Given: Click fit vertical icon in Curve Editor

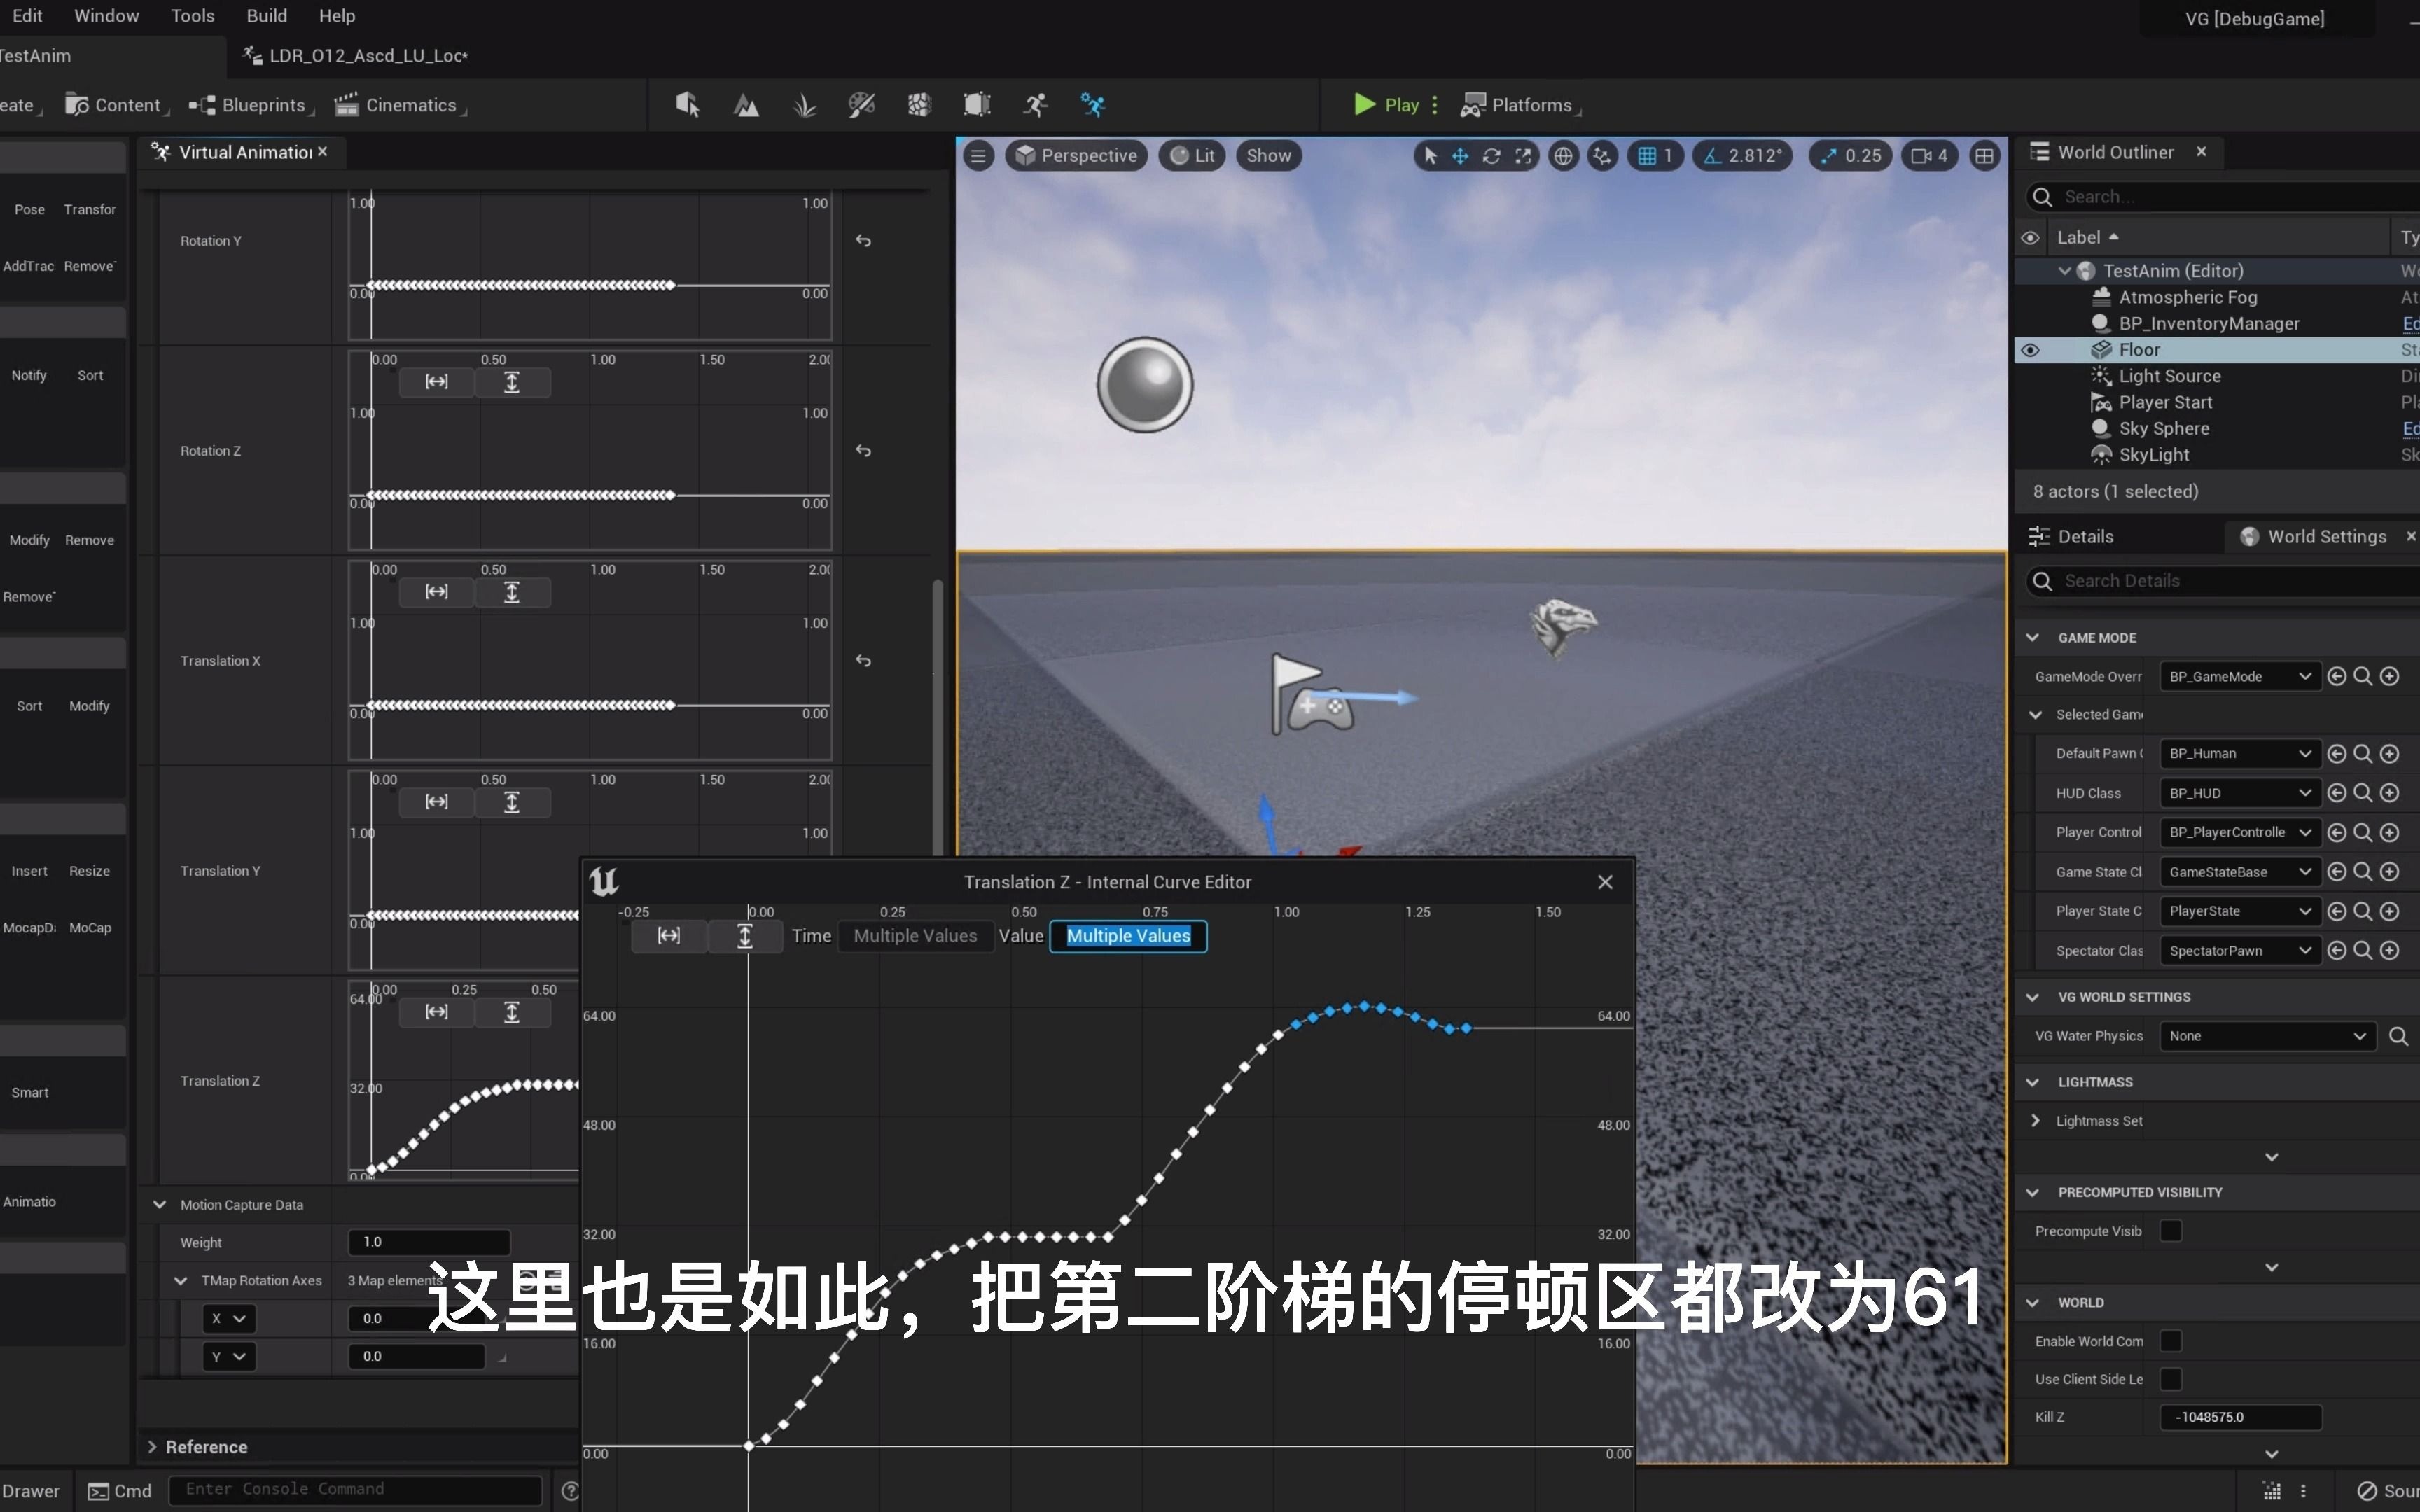Looking at the screenshot, I should pyautogui.click(x=745, y=935).
